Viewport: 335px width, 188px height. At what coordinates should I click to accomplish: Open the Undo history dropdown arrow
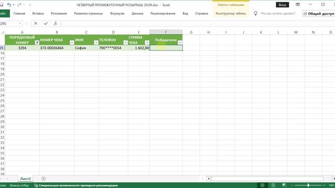(14, 5)
